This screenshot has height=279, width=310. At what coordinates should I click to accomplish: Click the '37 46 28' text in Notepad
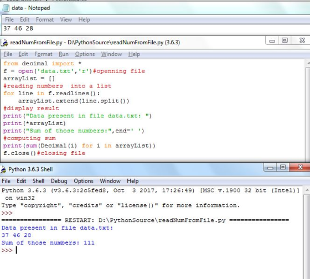pyautogui.click(x=18, y=28)
